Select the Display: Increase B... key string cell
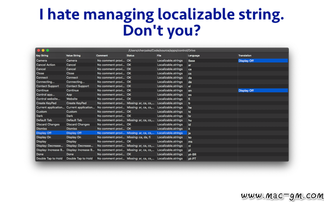The image size is (324, 202). (x=50, y=150)
